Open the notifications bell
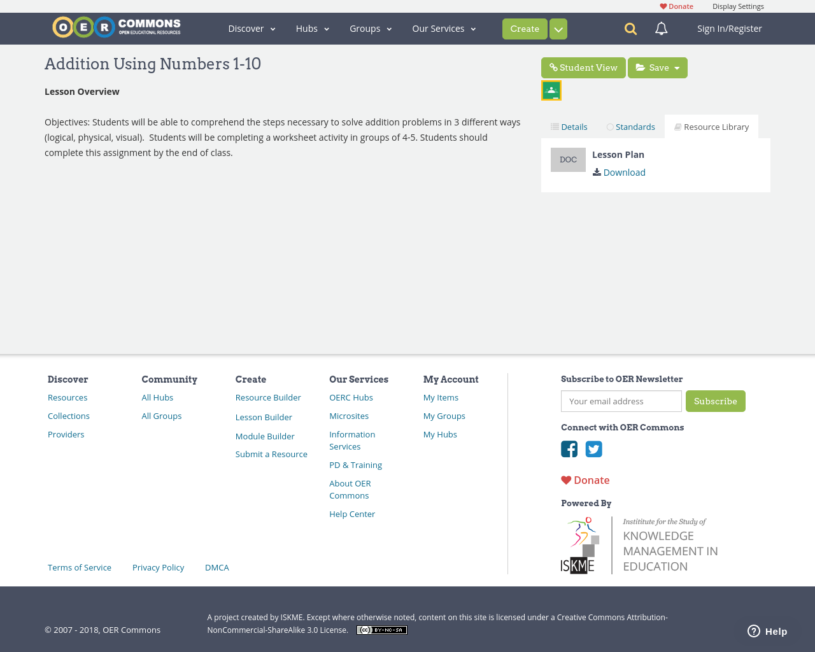815x652 pixels. tap(662, 29)
